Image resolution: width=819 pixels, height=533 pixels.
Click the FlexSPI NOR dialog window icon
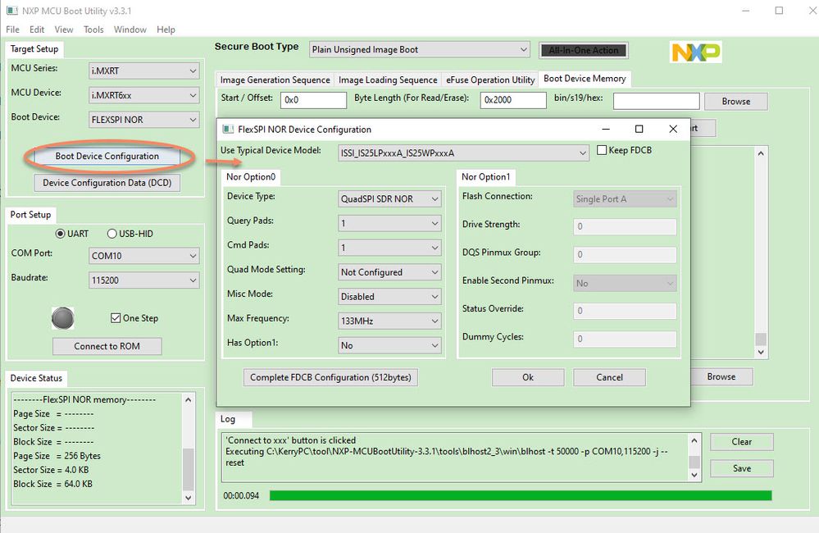(x=228, y=129)
